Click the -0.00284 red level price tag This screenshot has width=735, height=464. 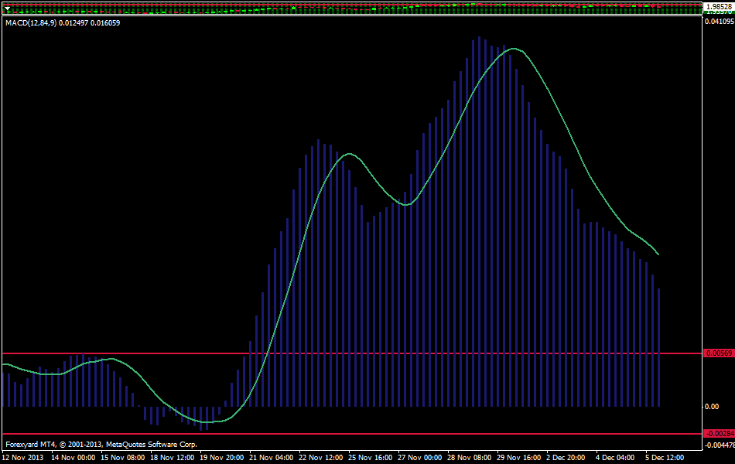pos(716,434)
